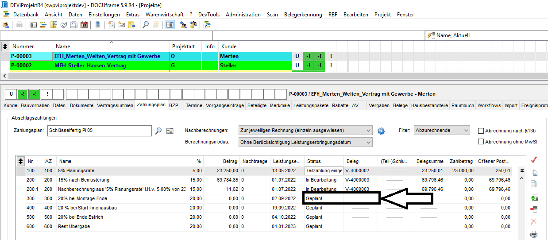Click the Name, Aktuell sort field
This screenshot has height=240, width=548.
[486, 35]
